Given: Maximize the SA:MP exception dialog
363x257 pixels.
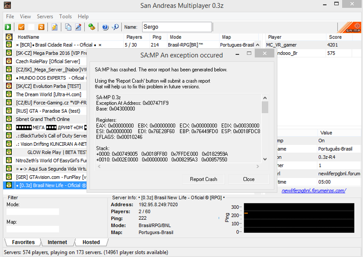Looking at the screenshot, I should (249, 53).
